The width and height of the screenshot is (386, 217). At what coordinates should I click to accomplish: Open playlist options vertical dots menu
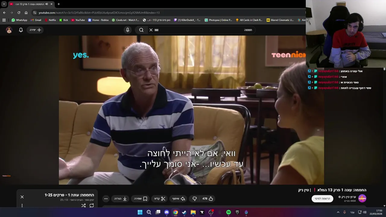point(22,206)
